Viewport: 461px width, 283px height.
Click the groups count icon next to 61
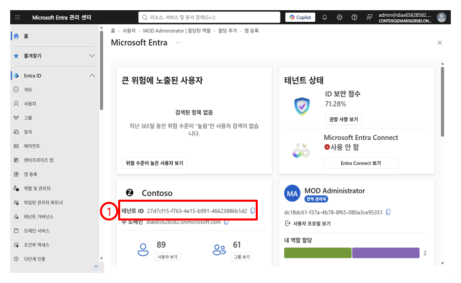[220, 250]
